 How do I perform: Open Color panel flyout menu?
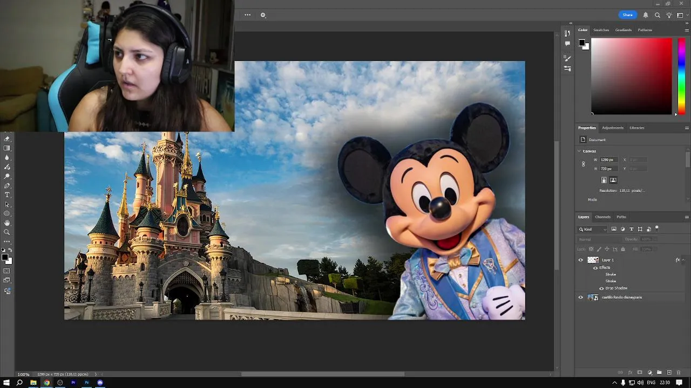coord(687,30)
